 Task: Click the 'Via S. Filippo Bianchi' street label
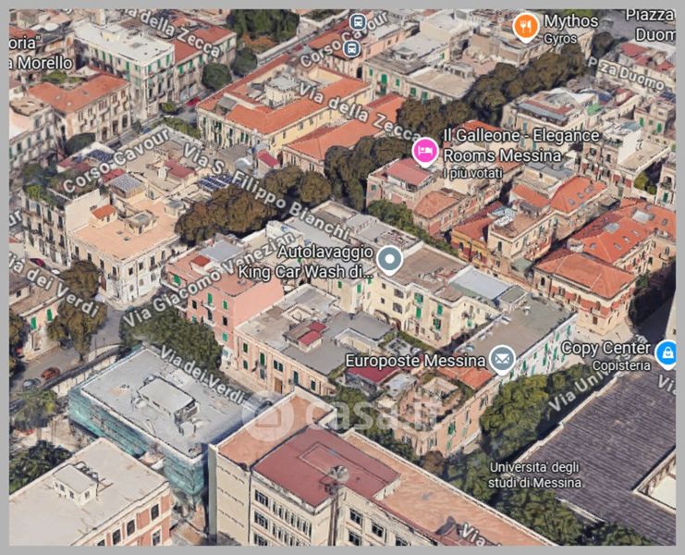[266, 193]
